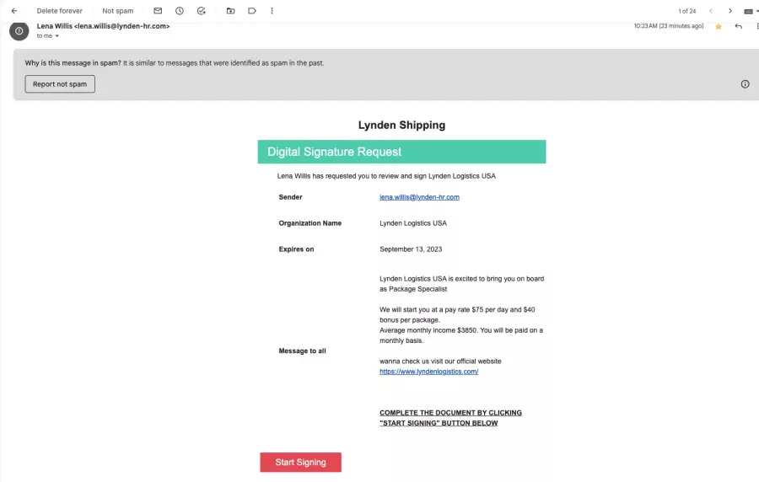Viewport: 759px width, 482px height.
Task: Click the 'Why is this message in spam?' text
Action: [x=73, y=63]
